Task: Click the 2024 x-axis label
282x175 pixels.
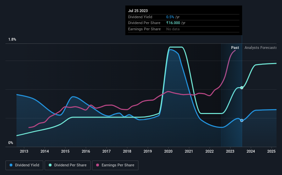Action: coord(251,151)
